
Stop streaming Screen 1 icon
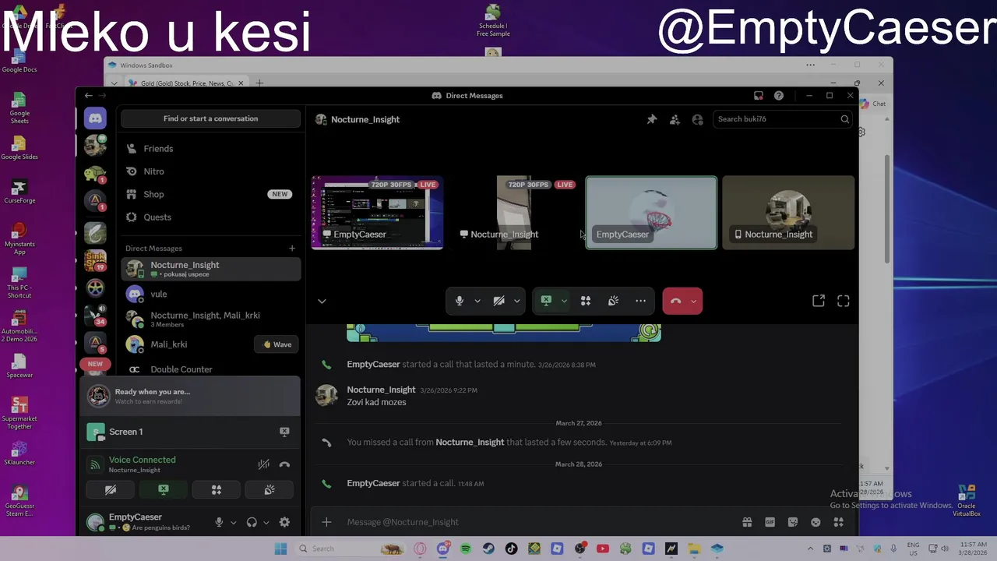[x=284, y=432]
